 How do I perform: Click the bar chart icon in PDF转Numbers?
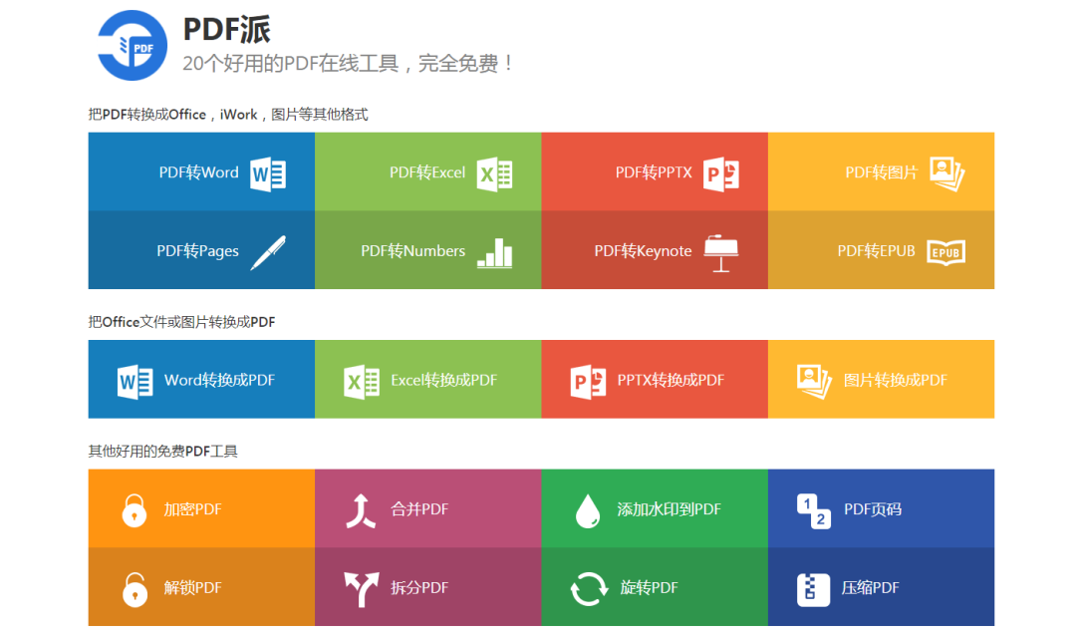(495, 252)
